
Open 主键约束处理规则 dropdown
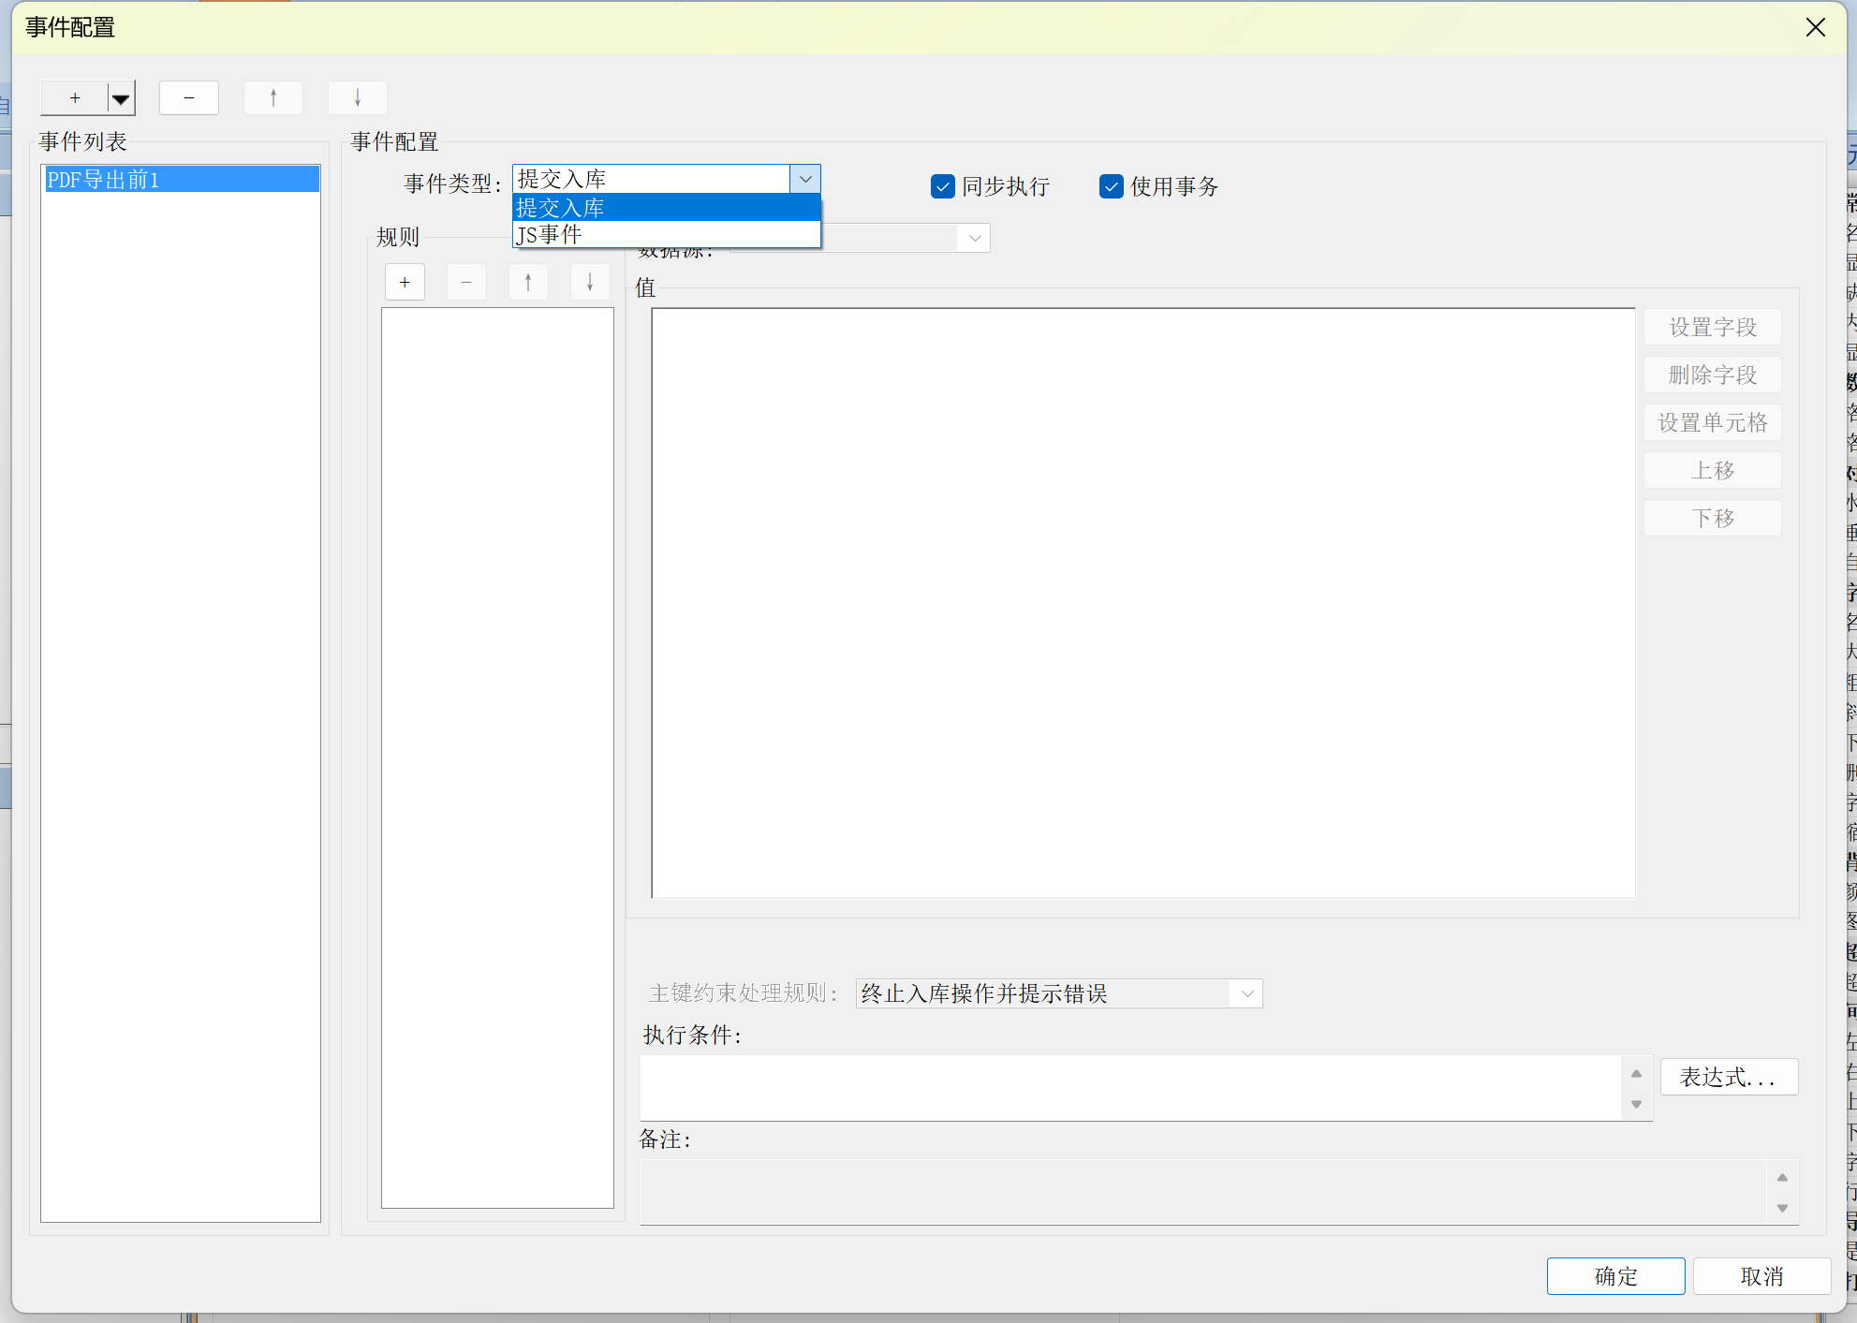(x=1246, y=993)
